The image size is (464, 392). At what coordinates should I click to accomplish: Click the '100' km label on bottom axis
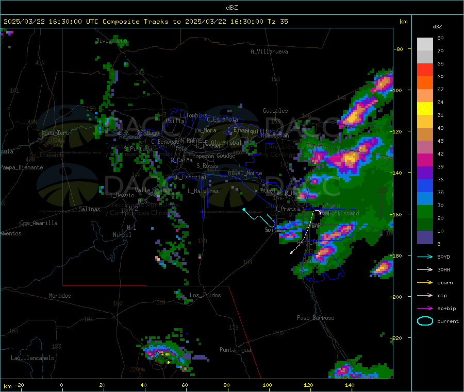coord(267,385)
